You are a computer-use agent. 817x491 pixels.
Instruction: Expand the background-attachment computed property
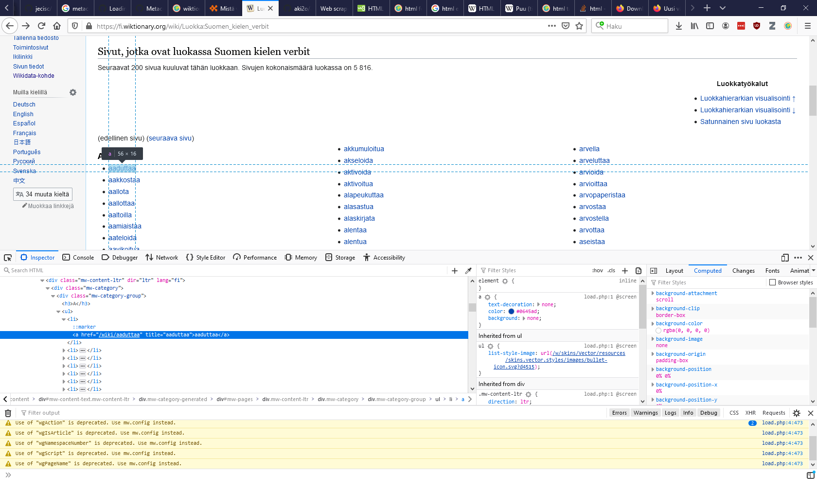653,294
